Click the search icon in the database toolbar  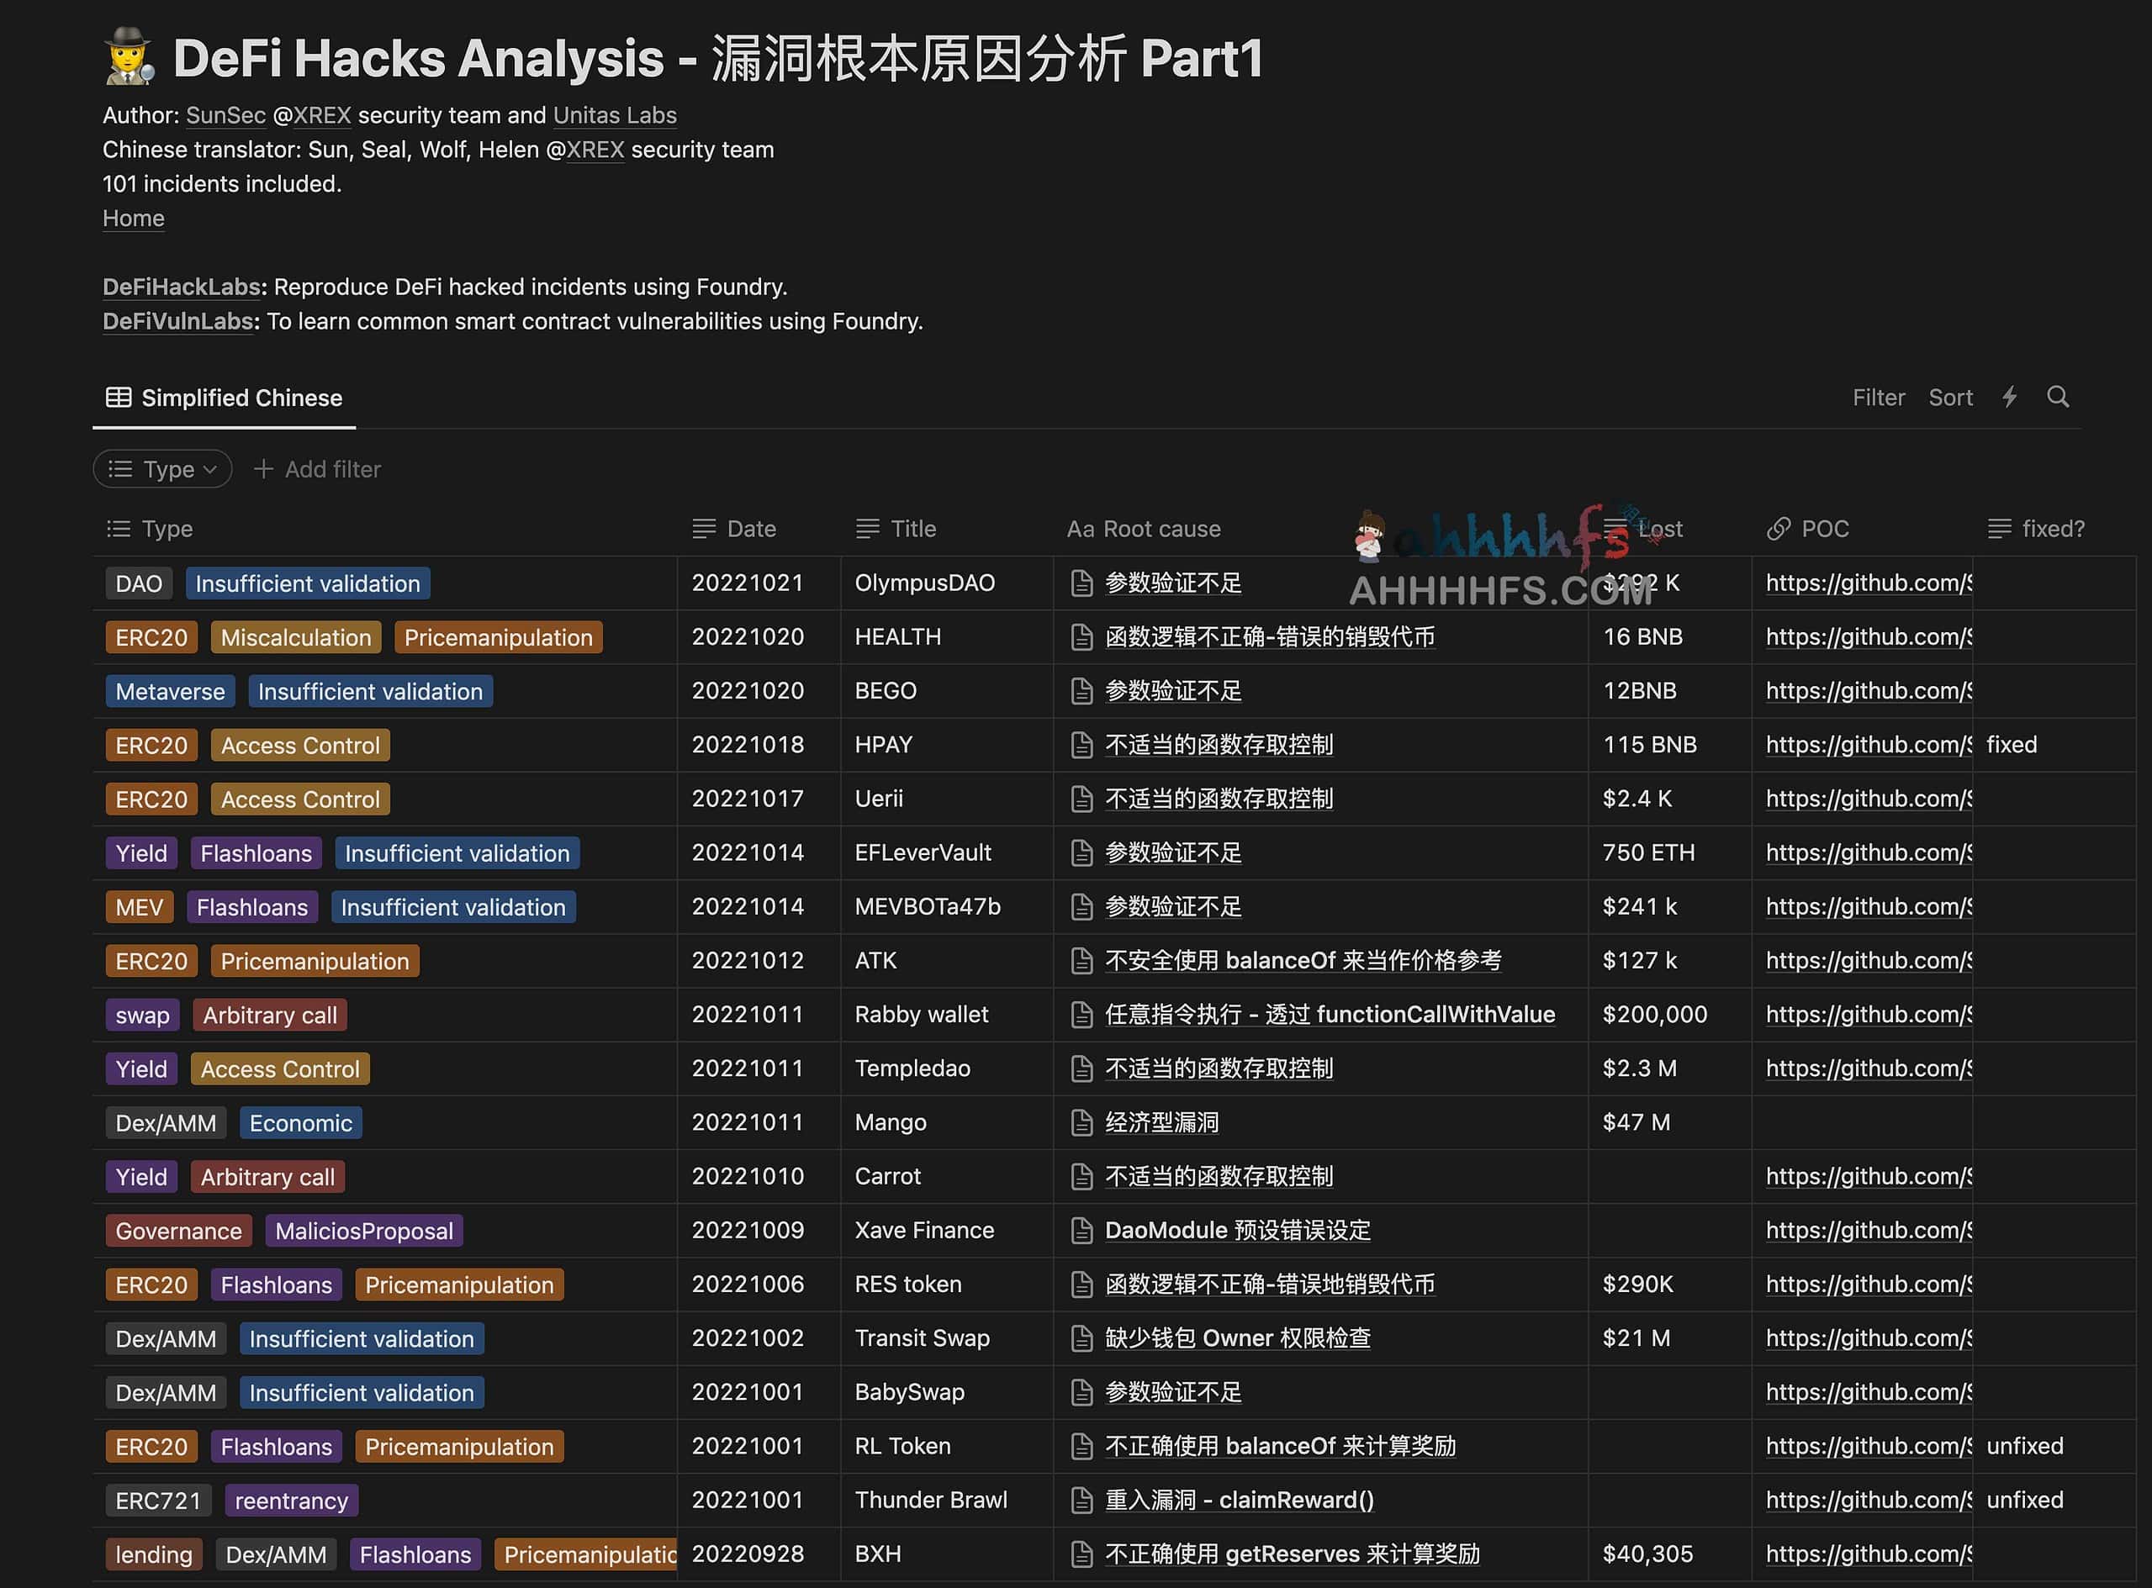coord(2059,397)
